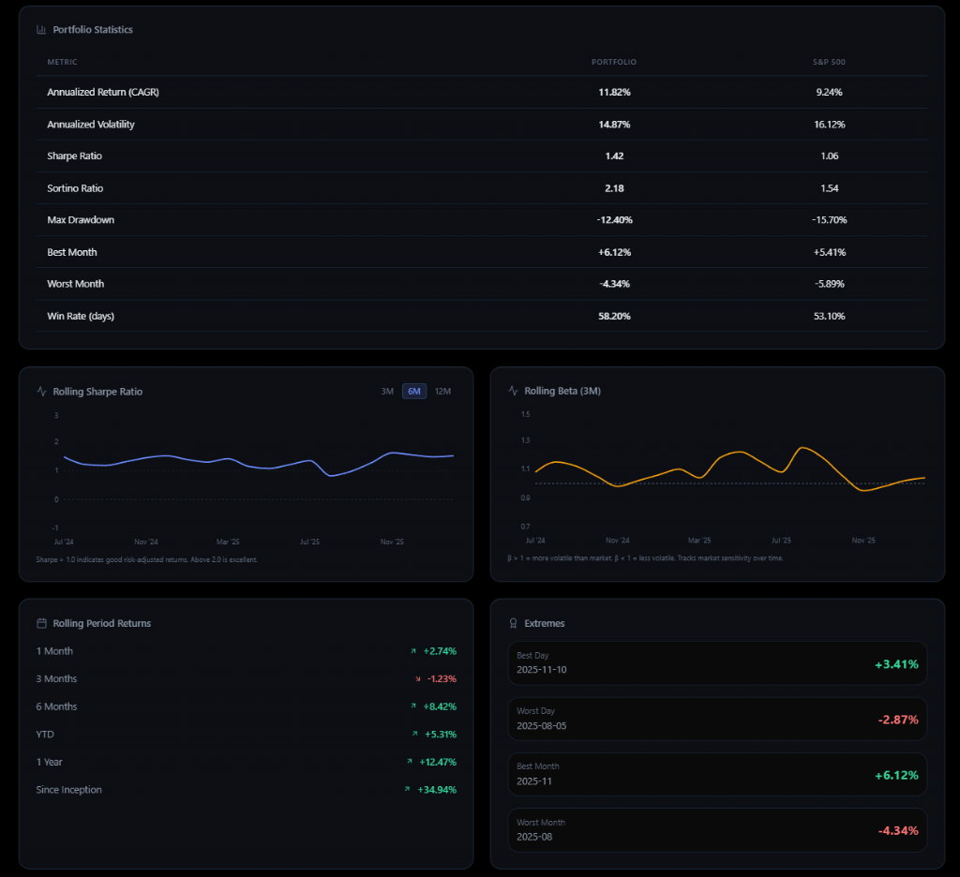
Task: Click the green up arrow beside 1 Month
Action: [x=413, y=651]
